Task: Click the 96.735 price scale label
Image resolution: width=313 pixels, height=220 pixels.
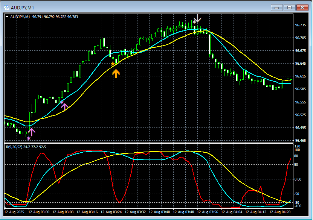Action: click(x=301, y=25)
